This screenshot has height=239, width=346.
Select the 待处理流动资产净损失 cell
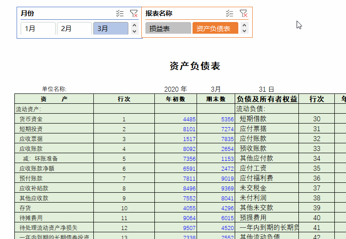tap(54, 227)
